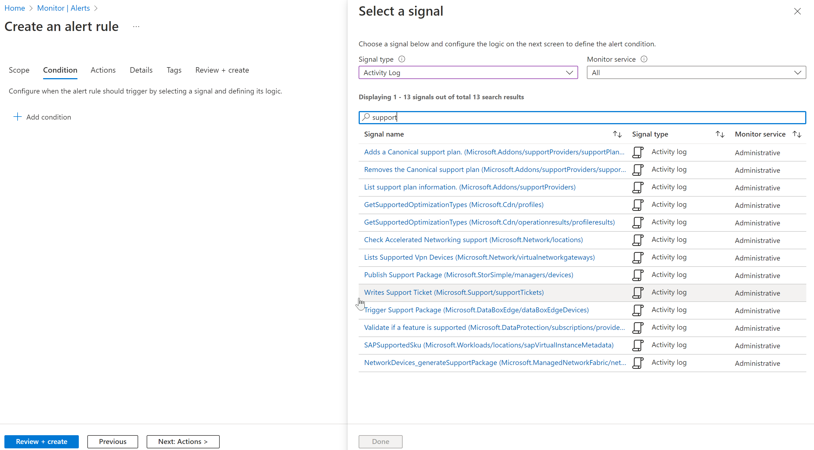
Task: Click the sort icon on Monitor service column
Action: (x=797, y=134)
